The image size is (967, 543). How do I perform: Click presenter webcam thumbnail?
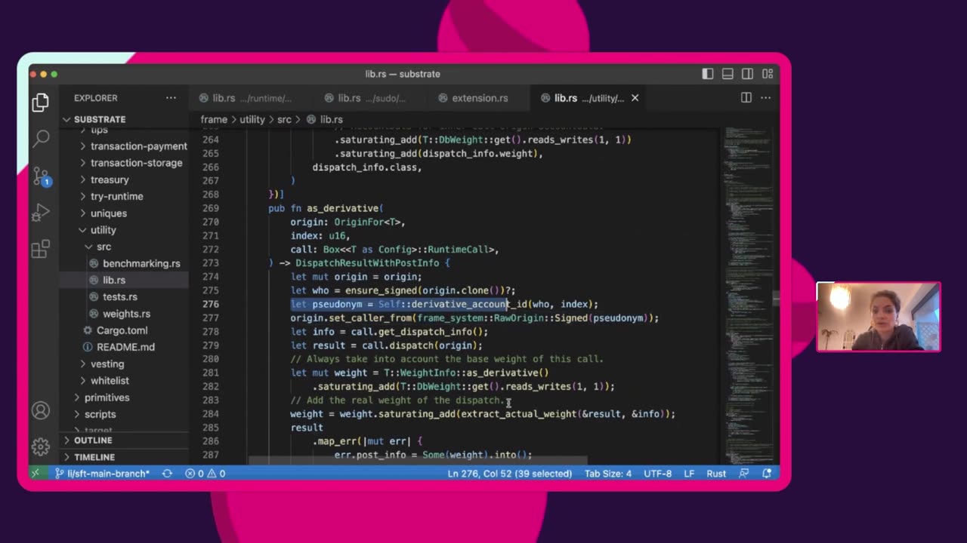click(x=879, y=317)
